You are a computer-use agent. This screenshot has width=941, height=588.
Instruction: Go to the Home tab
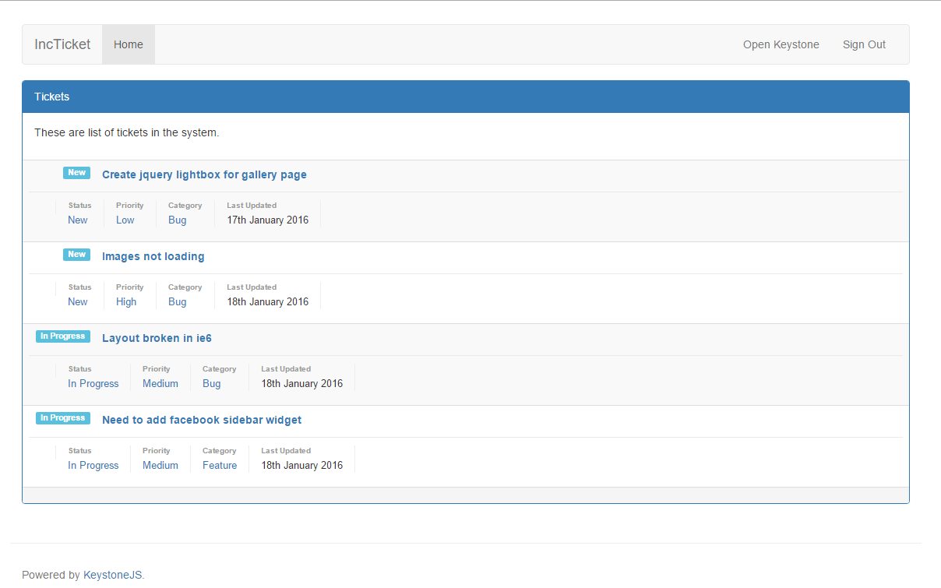point(129,44)
